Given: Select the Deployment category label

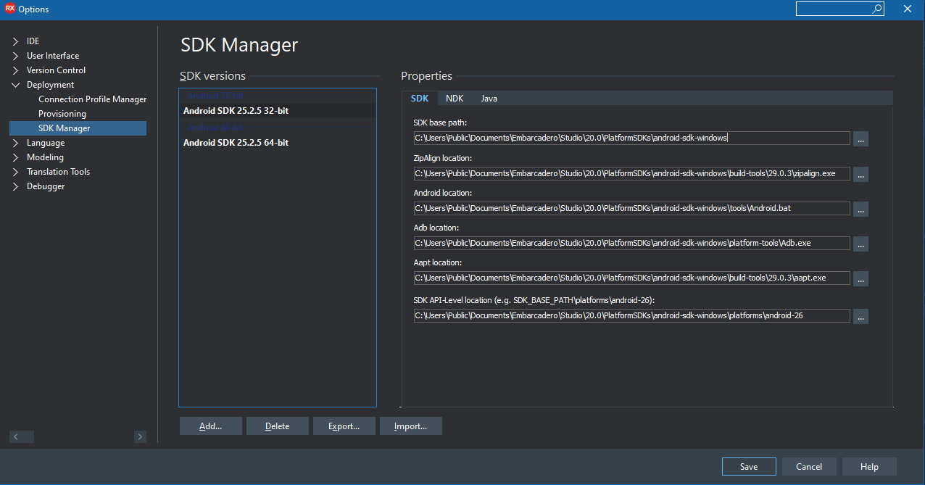Looking at the screenshot, I should (x=50, y=85).
